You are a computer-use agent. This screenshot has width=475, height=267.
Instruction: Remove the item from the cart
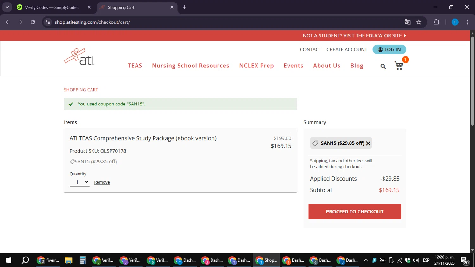(x=102, y=182)
